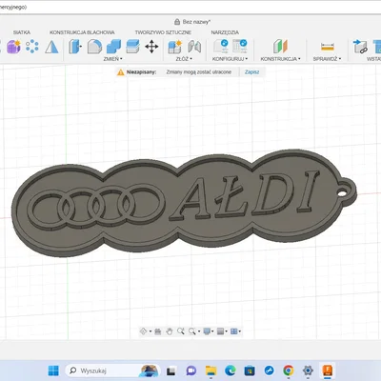Expand the KONSTRUKCJA dropdown menu

pyautogui.click(x=280, y=59)
